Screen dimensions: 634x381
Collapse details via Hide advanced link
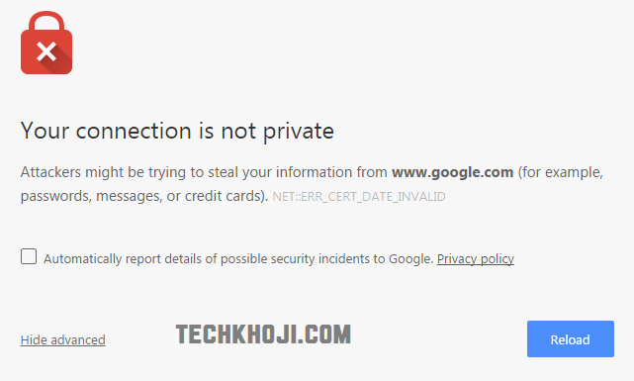pyautogui.click(x=63, y=339)
